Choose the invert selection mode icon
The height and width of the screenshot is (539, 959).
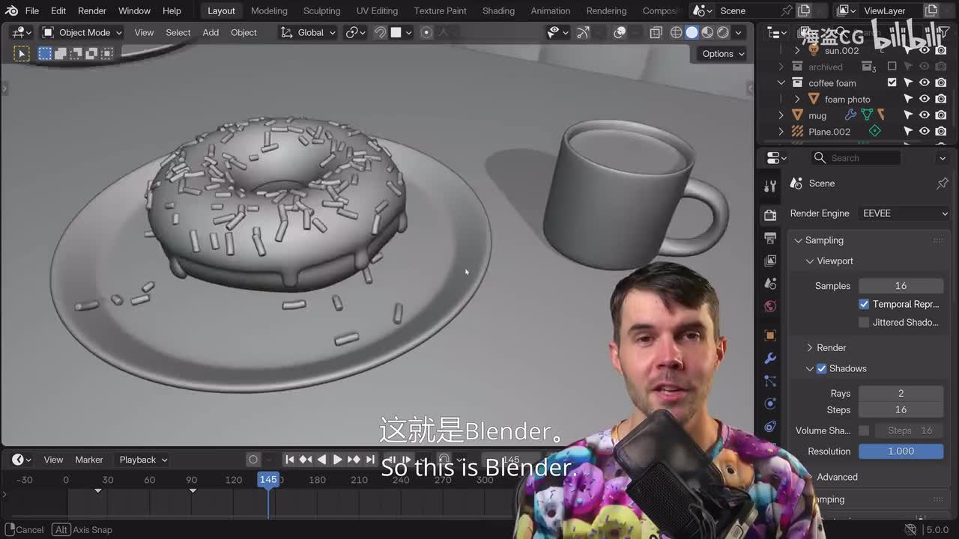pos(91,53)
